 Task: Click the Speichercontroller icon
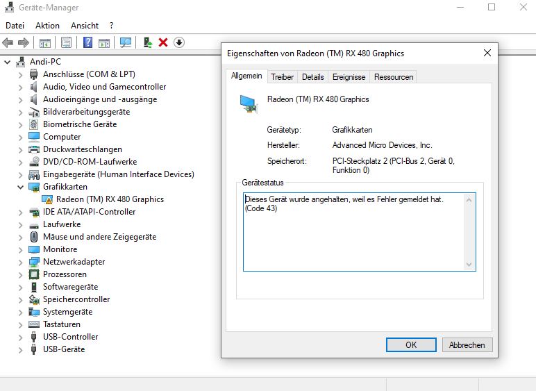click(34, 299)
